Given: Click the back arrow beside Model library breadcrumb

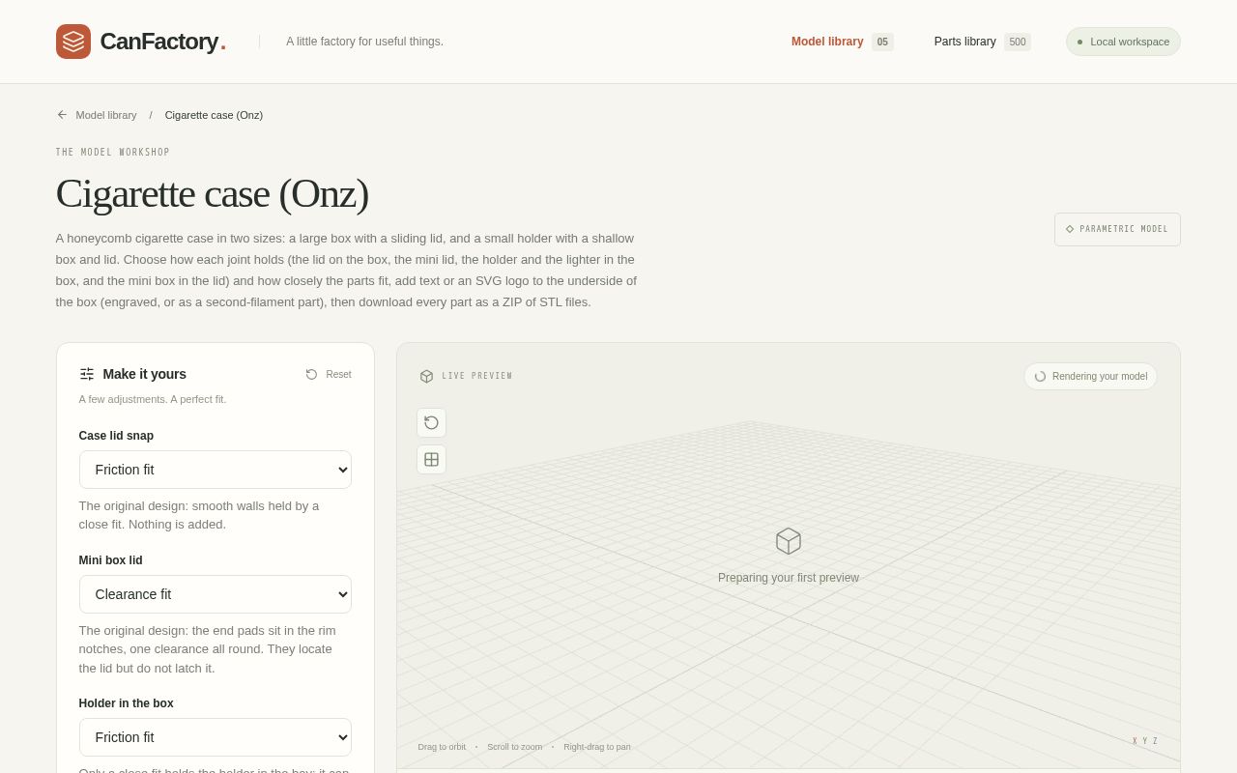Looking at the screenshot, I should pyautogui.click(x=62, y=115).
